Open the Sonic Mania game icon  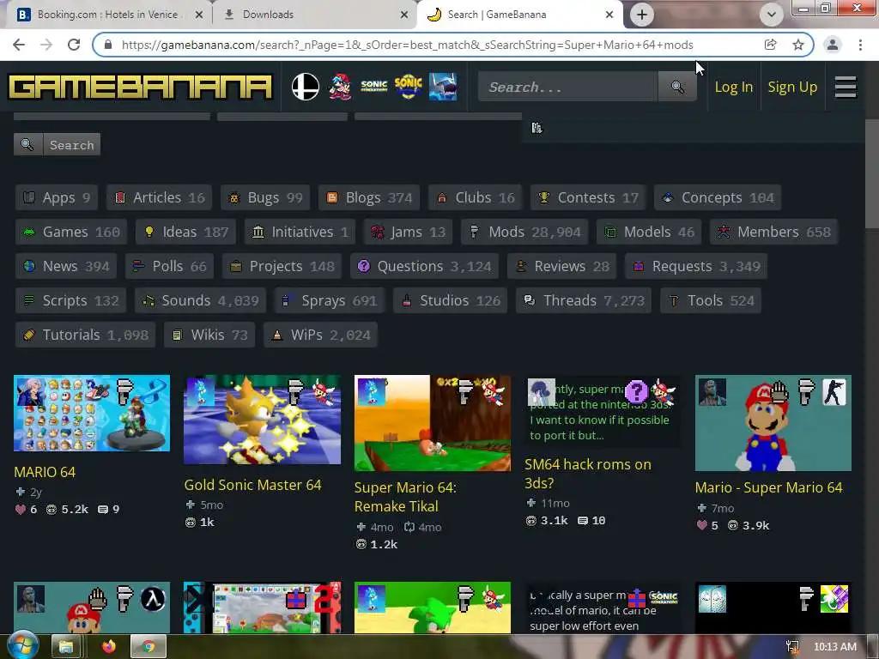(x=408, y=87)
